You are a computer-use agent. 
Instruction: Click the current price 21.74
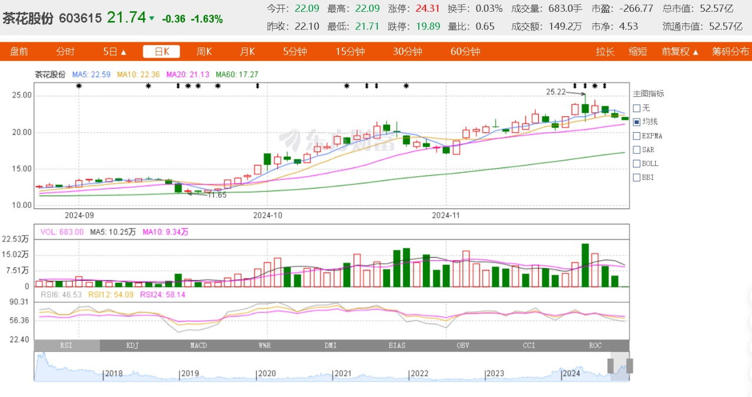(126, 18)
